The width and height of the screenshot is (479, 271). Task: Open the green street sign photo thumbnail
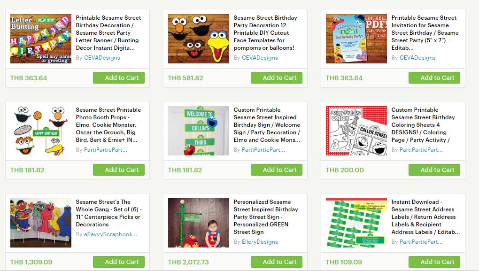pyautogui.click(x=199, y=223)
